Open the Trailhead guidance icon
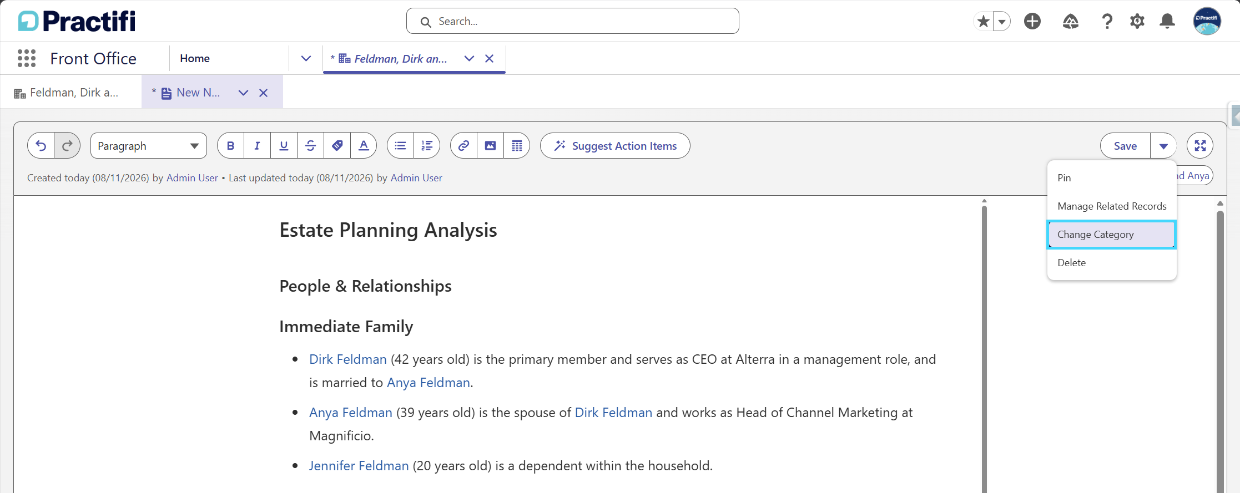 [1071, 22]
